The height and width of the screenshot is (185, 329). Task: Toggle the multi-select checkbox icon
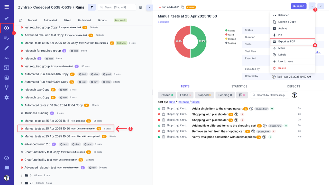click(21, 20)
